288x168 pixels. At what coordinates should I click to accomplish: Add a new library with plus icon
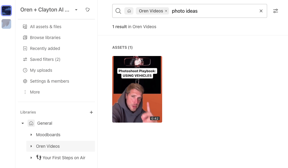[x=91, y=112]
